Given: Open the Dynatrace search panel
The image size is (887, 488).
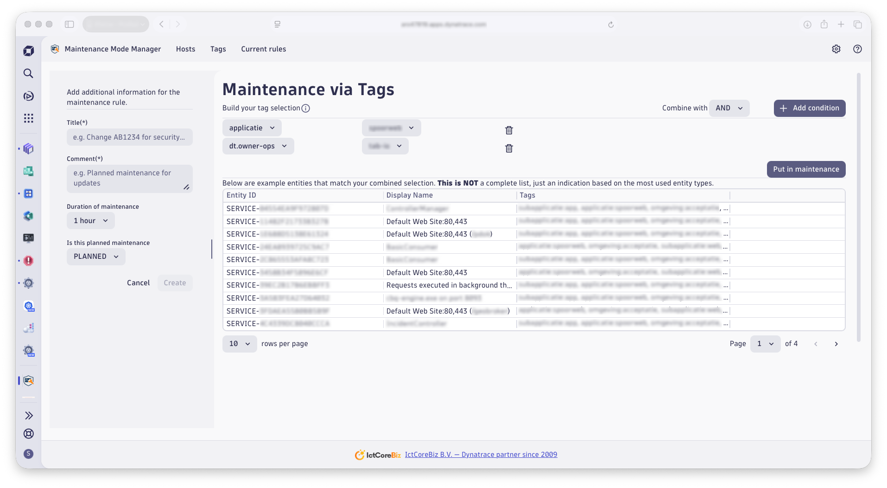Looking at the screenshot, I should click(28, 73).
